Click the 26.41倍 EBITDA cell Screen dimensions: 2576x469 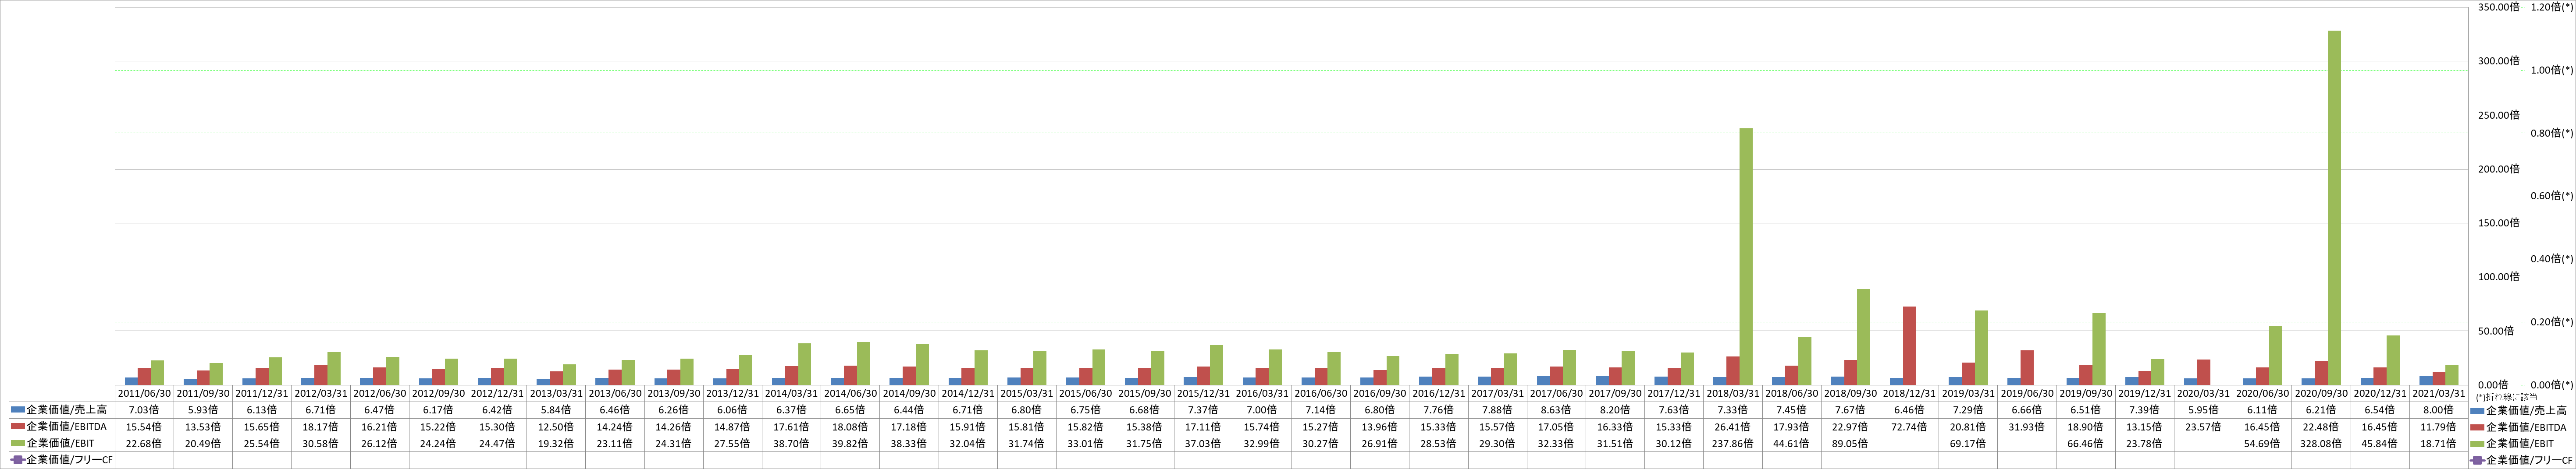coord(1733,427)
